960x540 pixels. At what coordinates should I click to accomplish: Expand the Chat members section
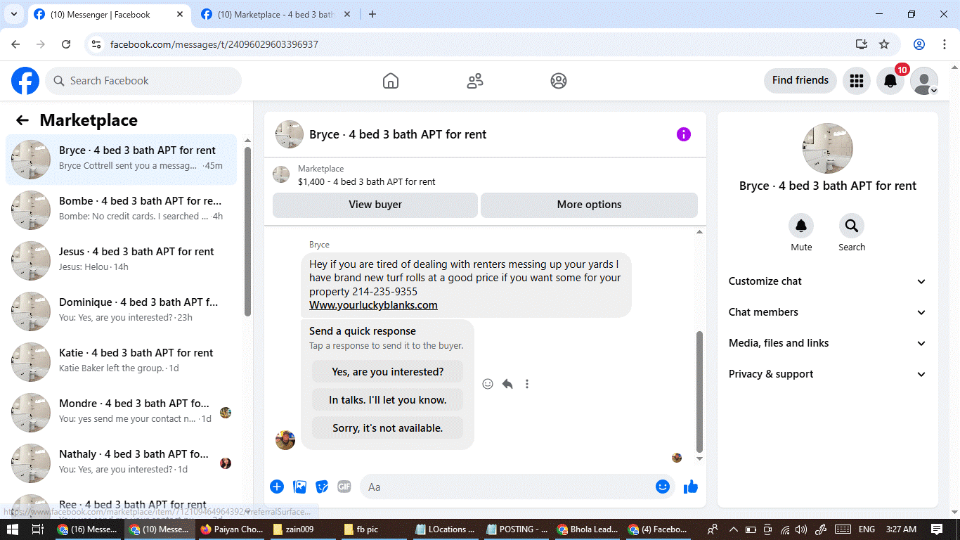pos(828,312)
